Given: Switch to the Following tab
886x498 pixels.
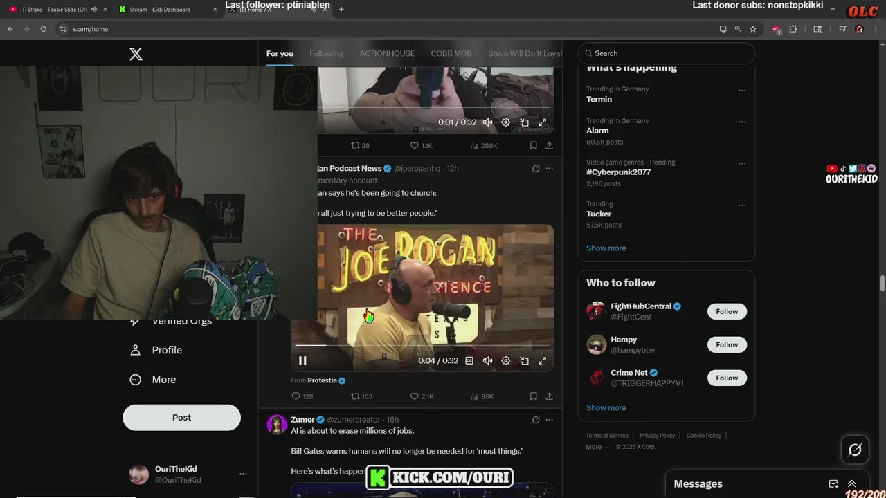Looking at the screenshot, I should tap(327, 53).
